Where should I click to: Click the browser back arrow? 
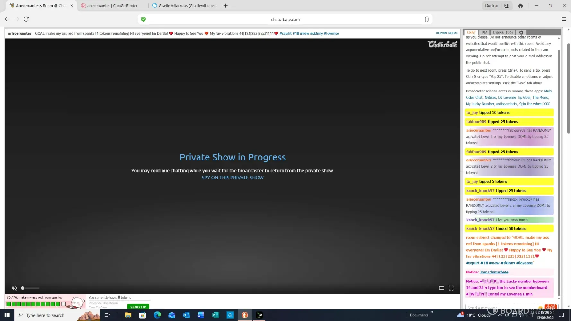point(7,19)
